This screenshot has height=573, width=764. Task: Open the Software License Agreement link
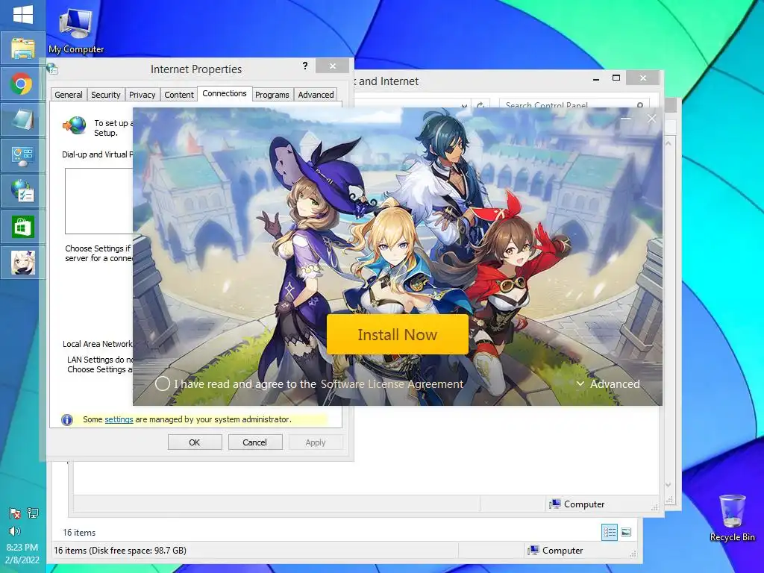point(392,384)
